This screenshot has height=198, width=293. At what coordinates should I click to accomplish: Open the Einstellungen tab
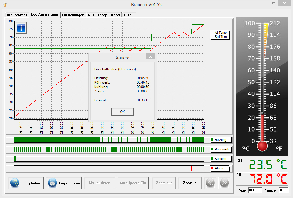[x=73, y=15]
